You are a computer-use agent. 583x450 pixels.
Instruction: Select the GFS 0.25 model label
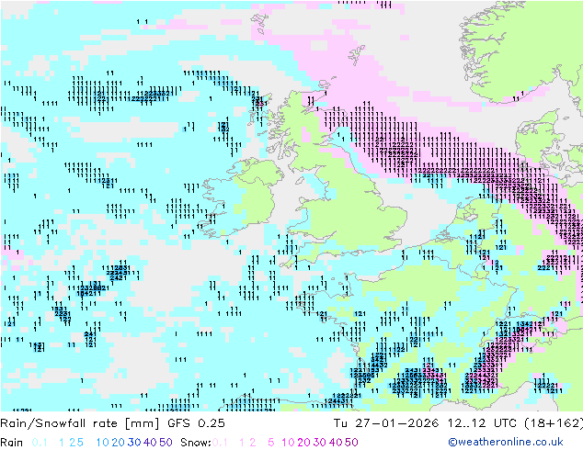click(x=196, y=422)
